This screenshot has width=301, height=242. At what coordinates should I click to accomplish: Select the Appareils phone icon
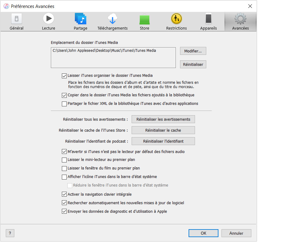pyautogui.click(x=208, y=19)
